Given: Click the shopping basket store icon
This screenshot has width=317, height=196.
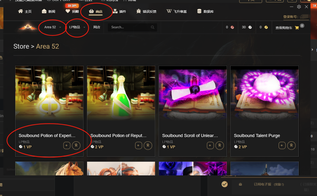Looking at the screenshot, I should (x=92, y=11).
